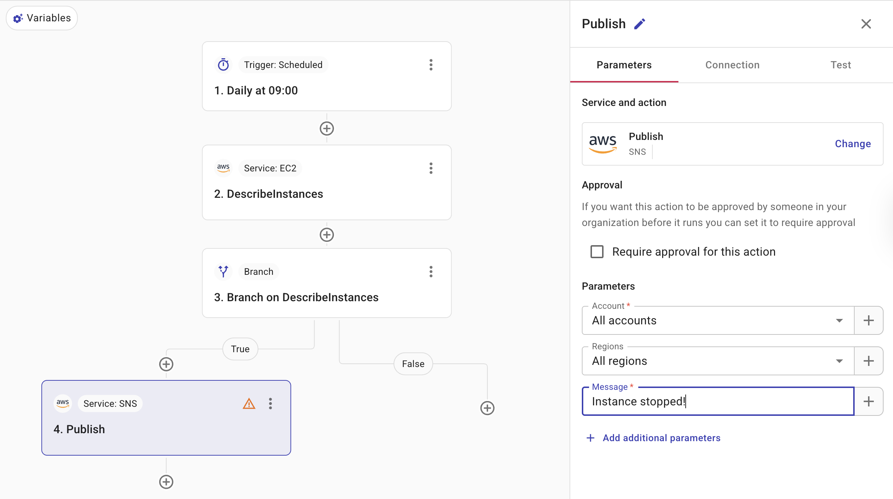Open the three-dot menu on the Scheduled trigger card
This screenshot has width=893, height=499.
[x=431, y=65]
